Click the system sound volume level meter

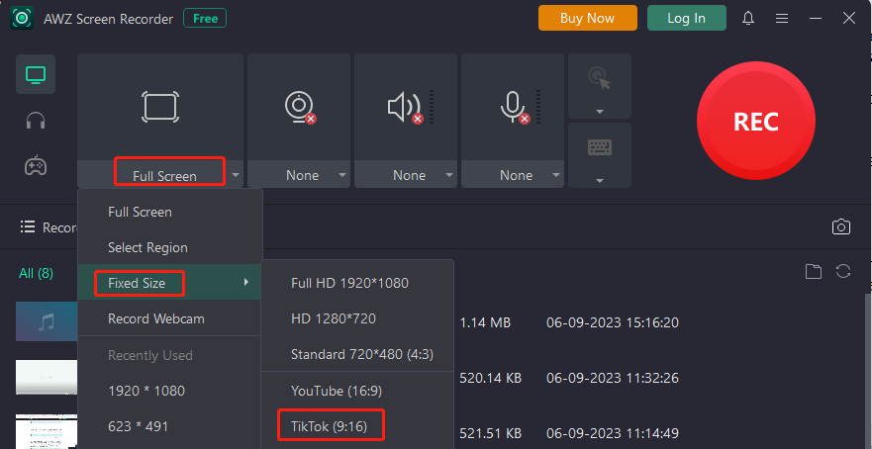point(432,107)
